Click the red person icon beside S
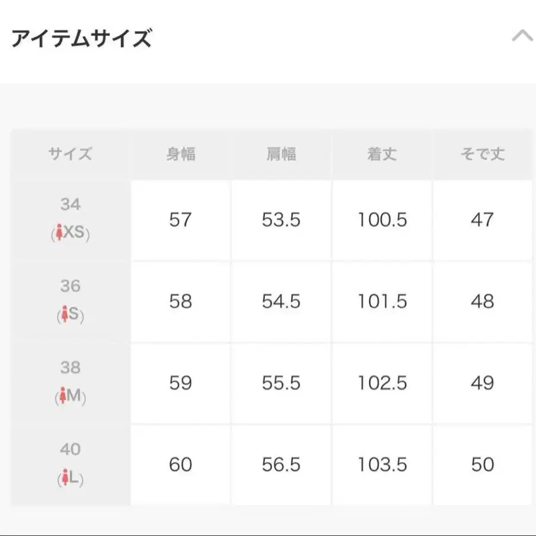Screen dimensions: 536x536 tap(65, 314)
